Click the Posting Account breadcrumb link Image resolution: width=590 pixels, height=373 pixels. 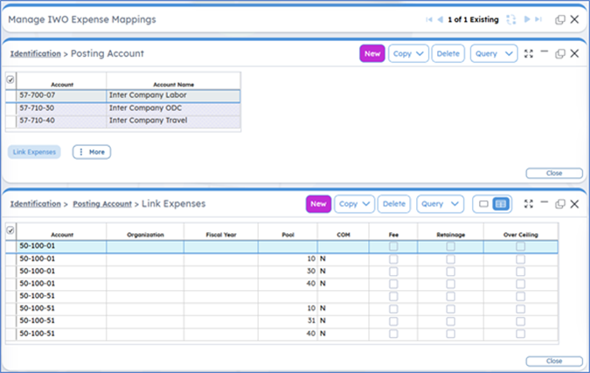101,204
